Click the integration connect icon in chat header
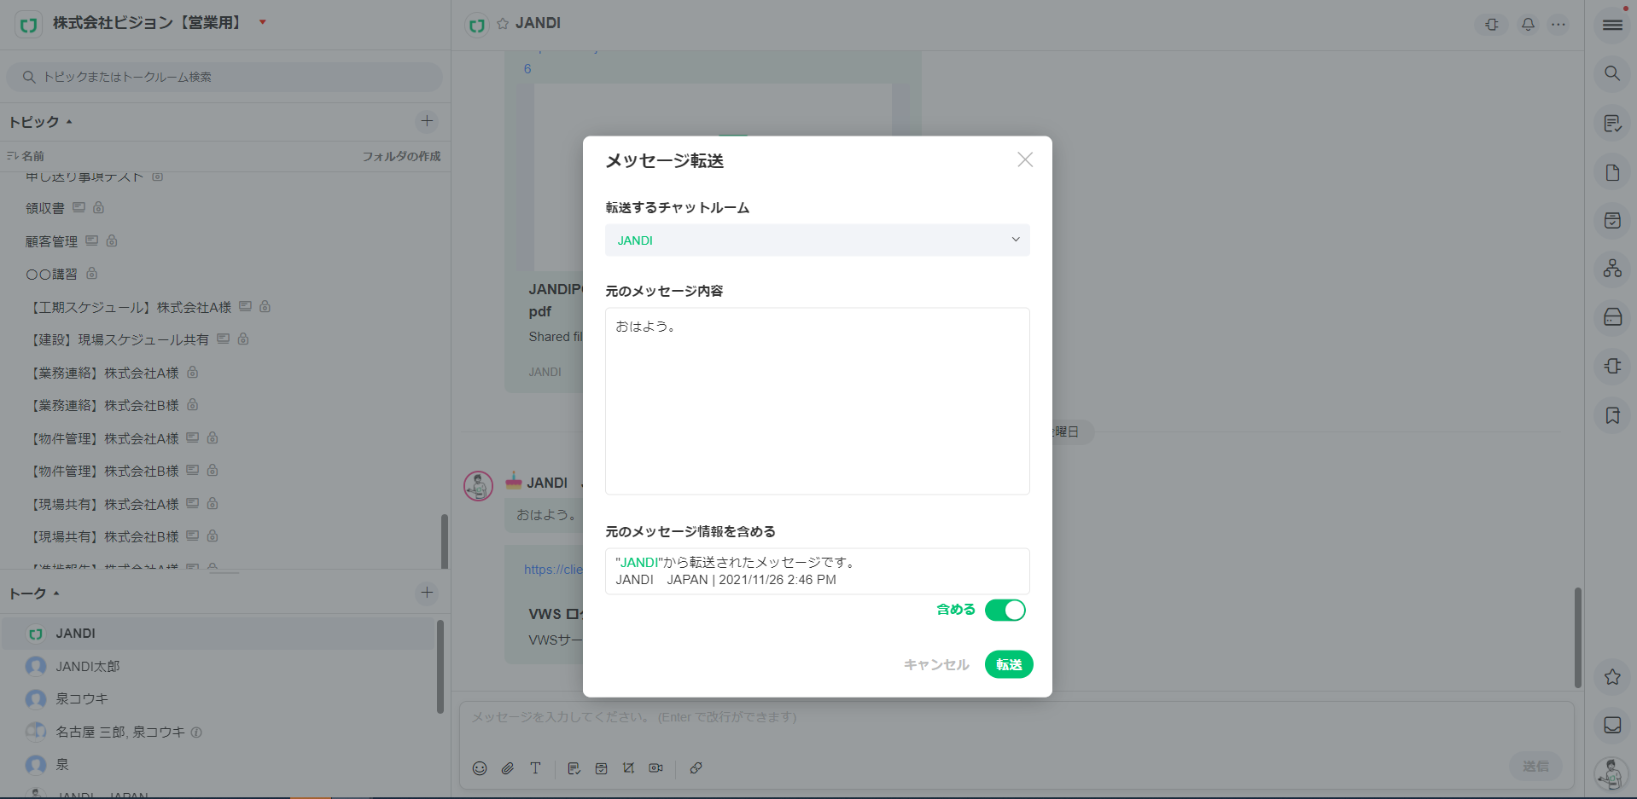 (1491, 25)
